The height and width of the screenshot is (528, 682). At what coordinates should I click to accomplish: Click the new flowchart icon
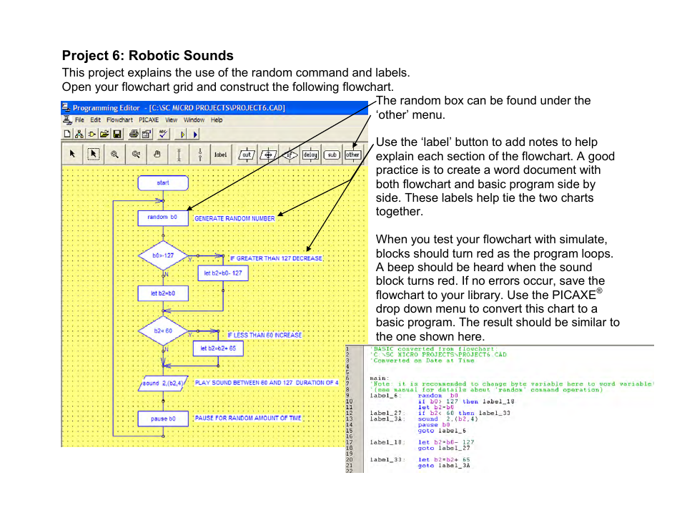(x=79, y=134)
